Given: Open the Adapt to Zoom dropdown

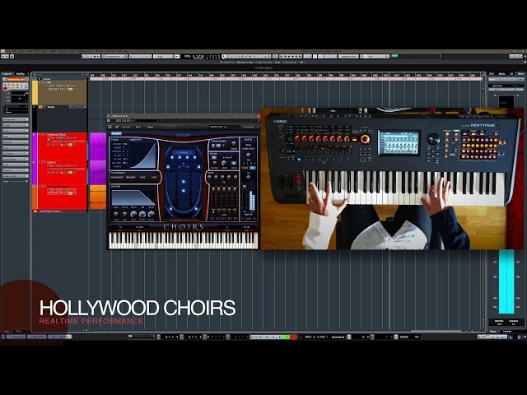Looking at the screenshot, I should [348, 57].
